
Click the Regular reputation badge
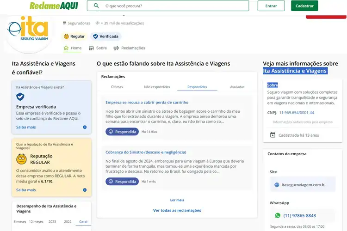click(74, 36)
